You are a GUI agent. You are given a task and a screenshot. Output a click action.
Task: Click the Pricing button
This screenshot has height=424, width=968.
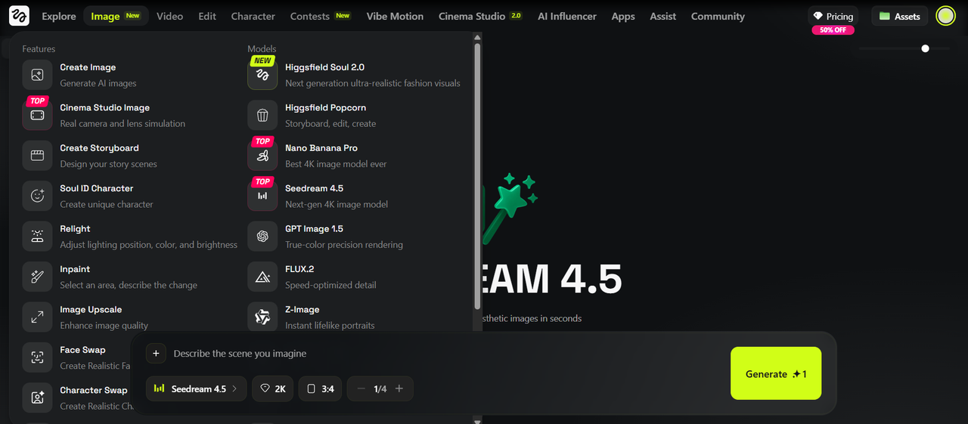[x=833, y=16]
